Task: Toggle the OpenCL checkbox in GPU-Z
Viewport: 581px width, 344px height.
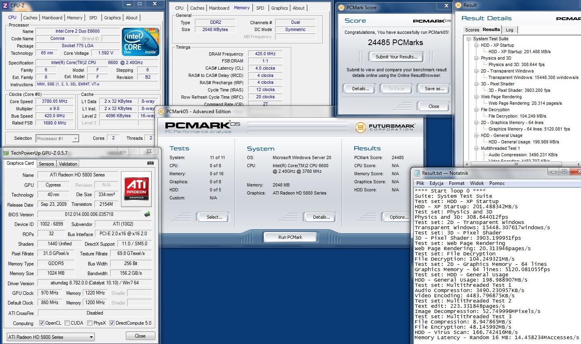Action: tap(42, 323)
